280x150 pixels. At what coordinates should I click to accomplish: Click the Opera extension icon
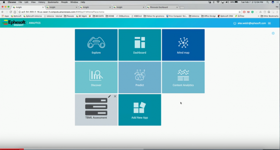pos(244,12)
